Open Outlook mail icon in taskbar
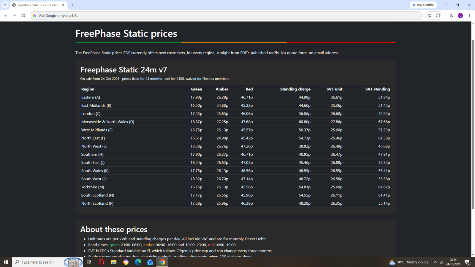The width and height of the screenshot is (475, 267). tap(150, 262)
